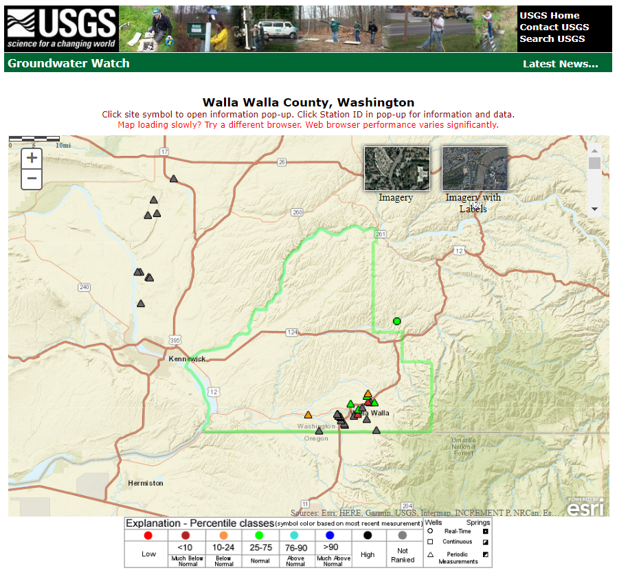
Task: Open the USGS Home link
Action: point(549,16)
